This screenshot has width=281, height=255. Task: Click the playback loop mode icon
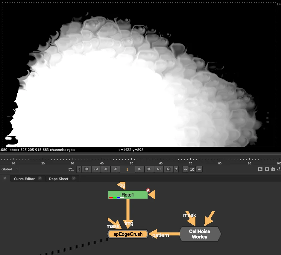click(71, 169)
